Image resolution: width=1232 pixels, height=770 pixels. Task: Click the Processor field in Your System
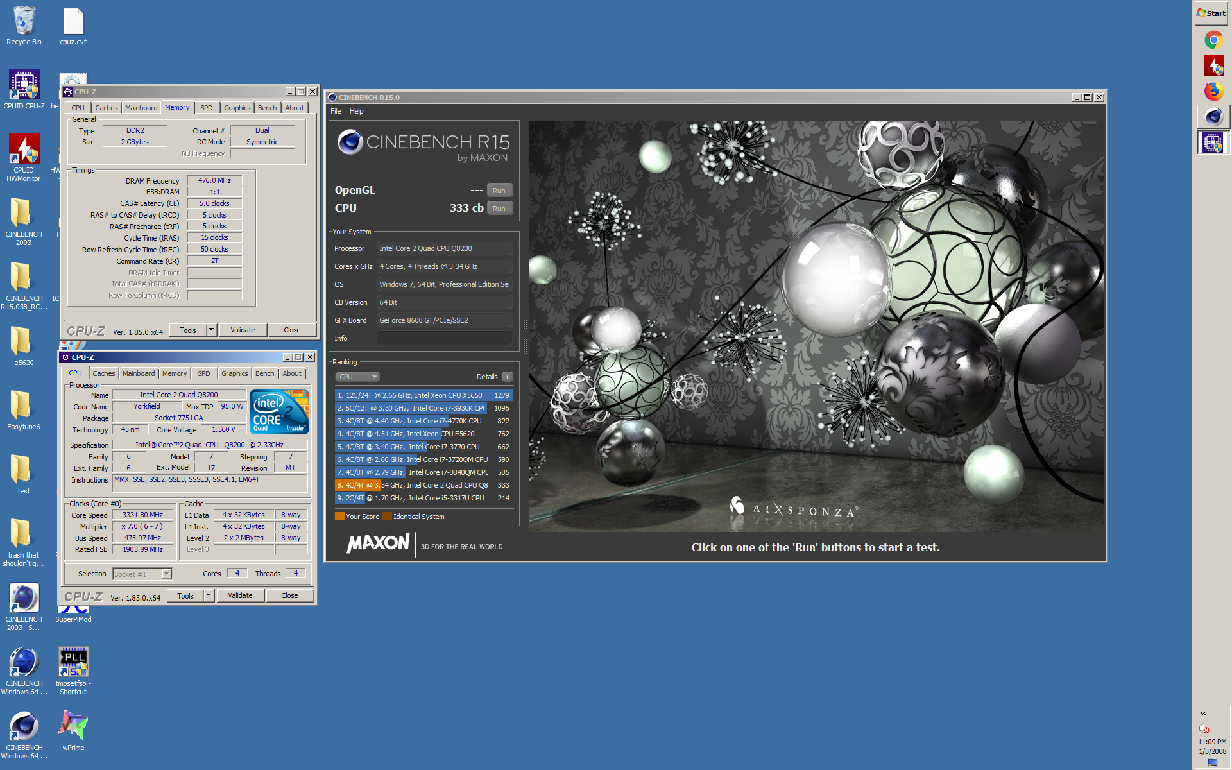pyautogui.click(x=445, y=248)
